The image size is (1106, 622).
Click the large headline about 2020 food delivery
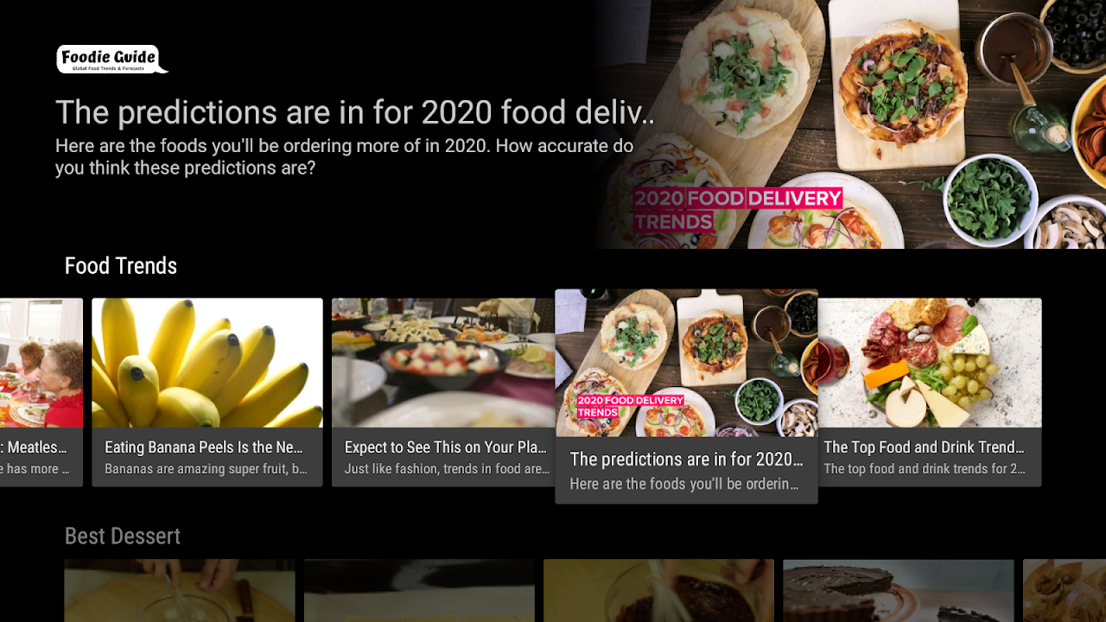tap(355, 112)
